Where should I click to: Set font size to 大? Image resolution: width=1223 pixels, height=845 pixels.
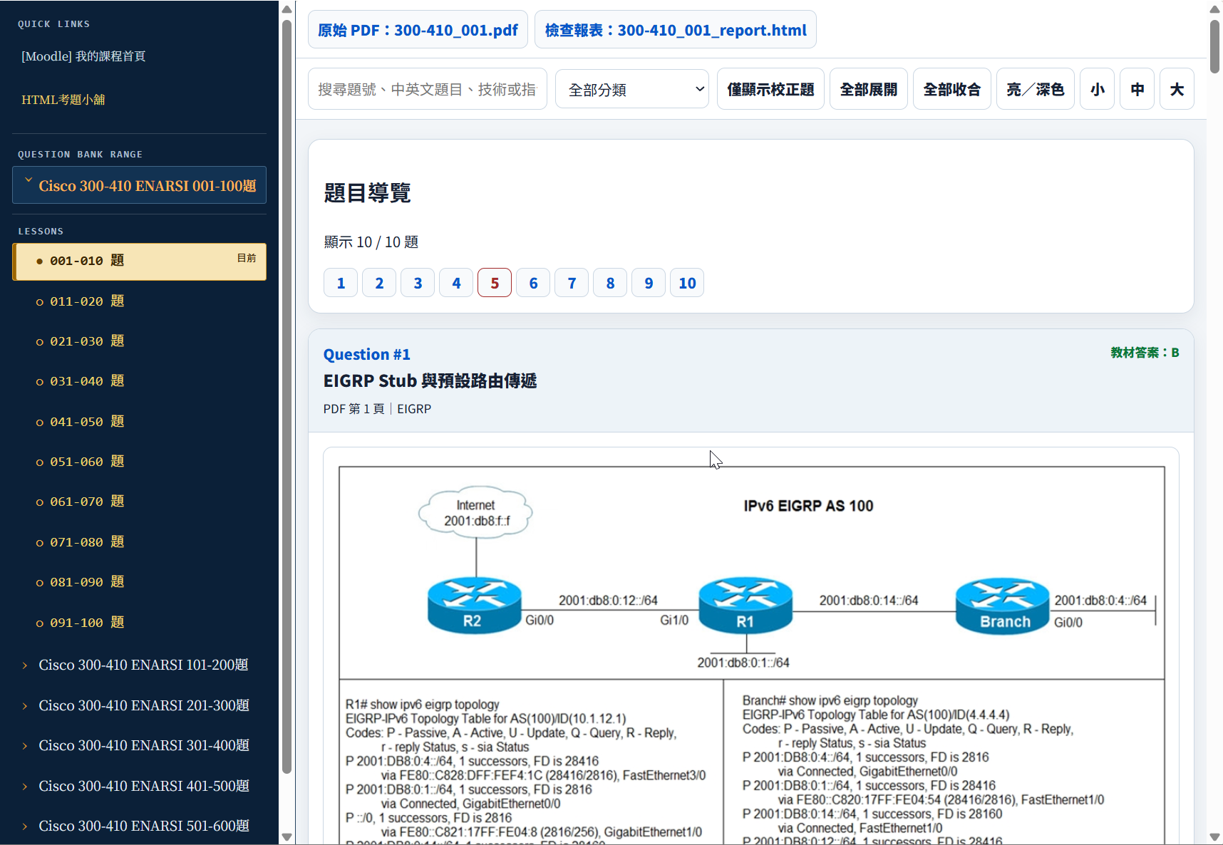pos(1177,89)
